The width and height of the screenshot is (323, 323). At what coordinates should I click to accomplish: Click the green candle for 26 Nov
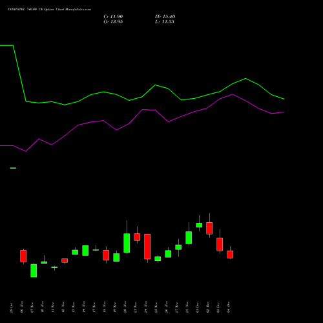[x=168, y=254]
